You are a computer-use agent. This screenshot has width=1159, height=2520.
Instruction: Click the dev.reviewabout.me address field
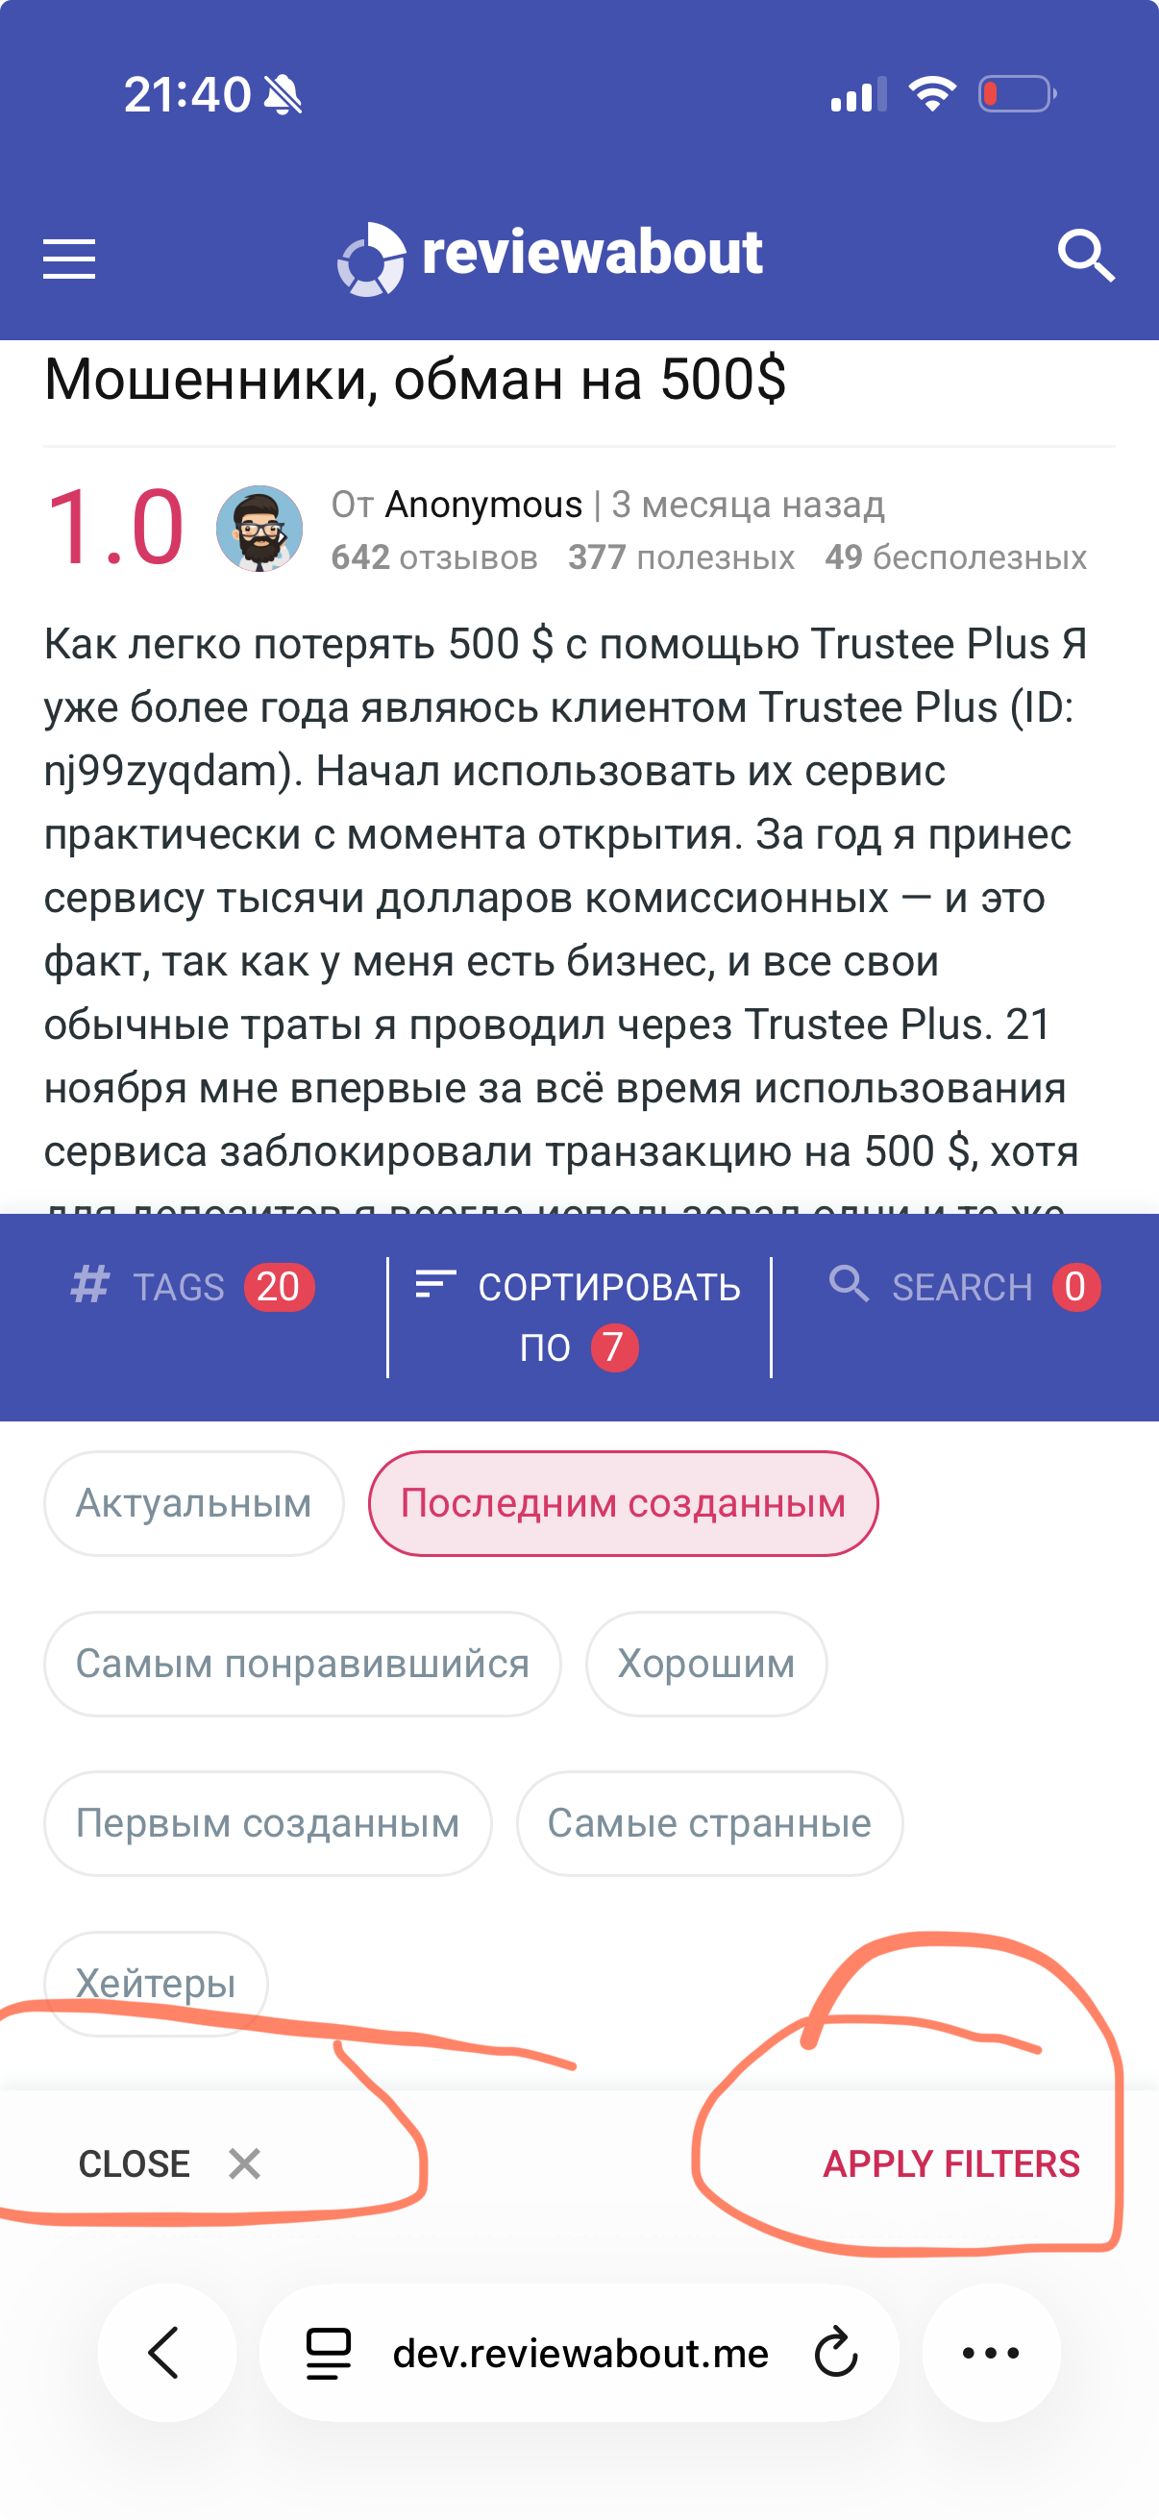[x=580, y=2353]
